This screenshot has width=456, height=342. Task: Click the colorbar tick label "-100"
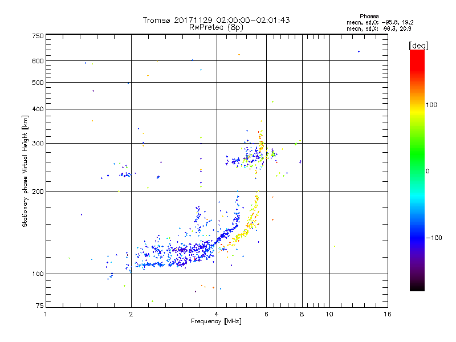[x=434, y=238]
